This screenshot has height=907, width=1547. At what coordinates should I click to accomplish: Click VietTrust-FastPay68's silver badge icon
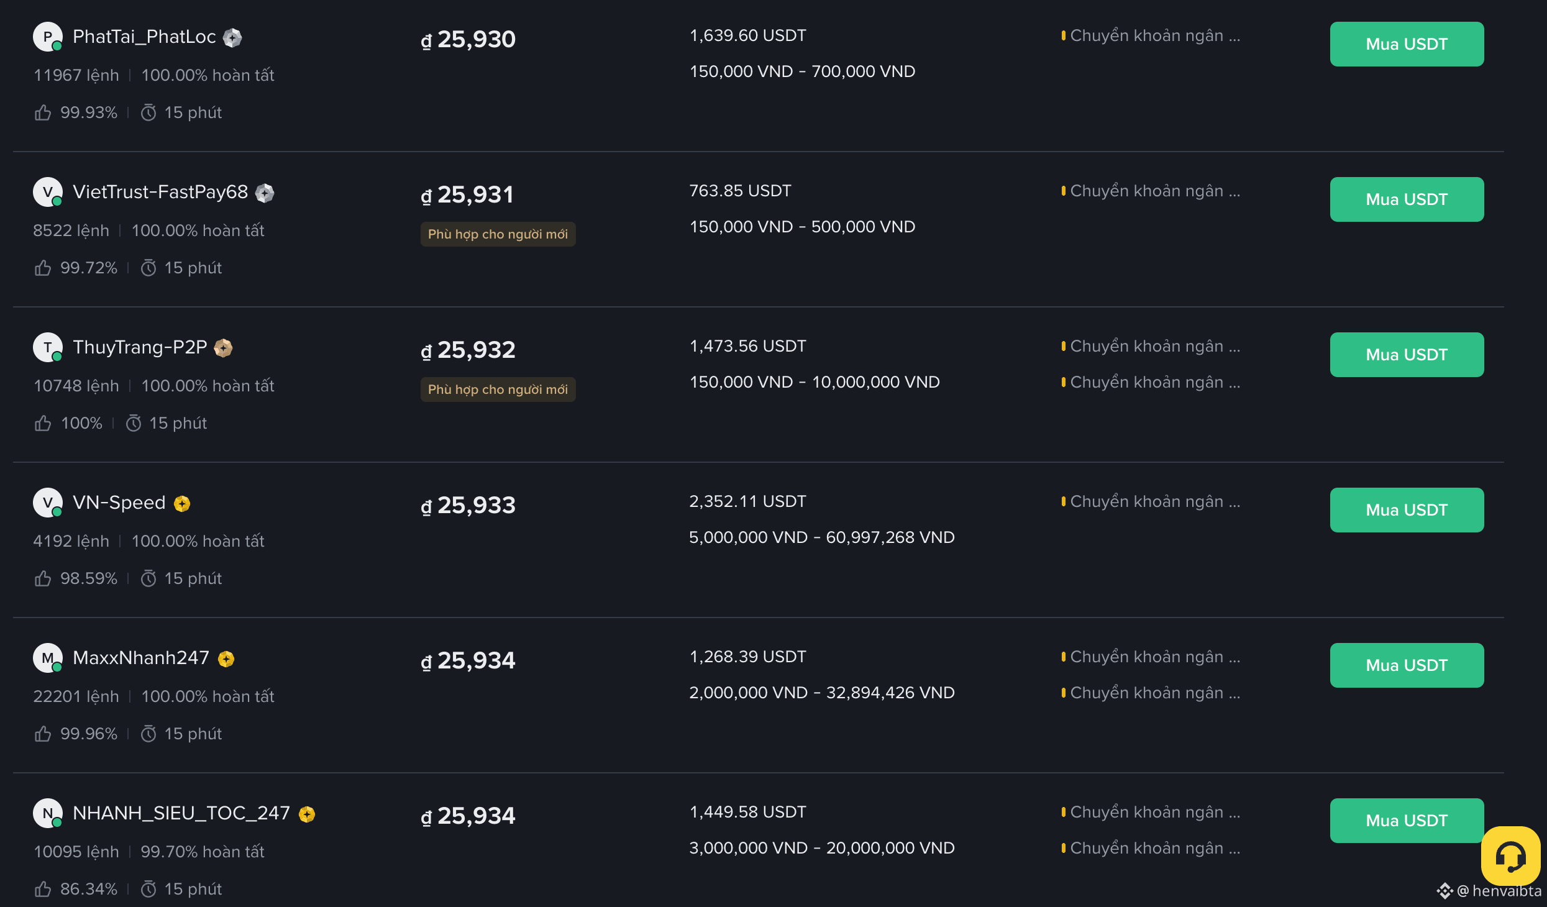pyautogui.click(x=265, y=193)
